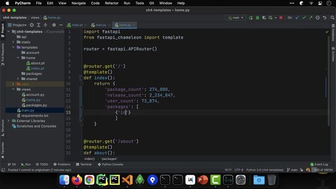Image resolution: width=336 pixels, height=189 pixels.
Task: Click the 'packages' editor breadcrumb
Action: (x=109, y=159)
